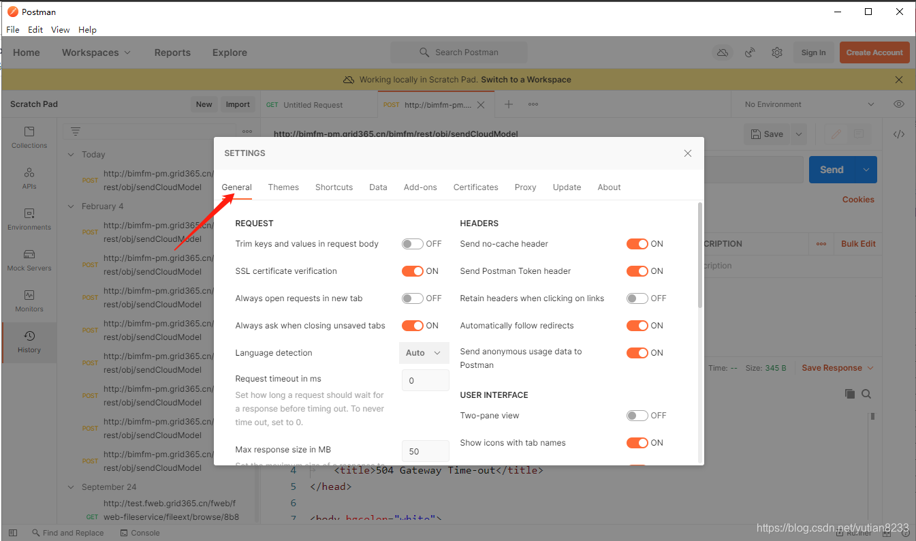
Task: Toggle Send Postman Token header switch
Action: pyautogui.click(x=637, y=271)
